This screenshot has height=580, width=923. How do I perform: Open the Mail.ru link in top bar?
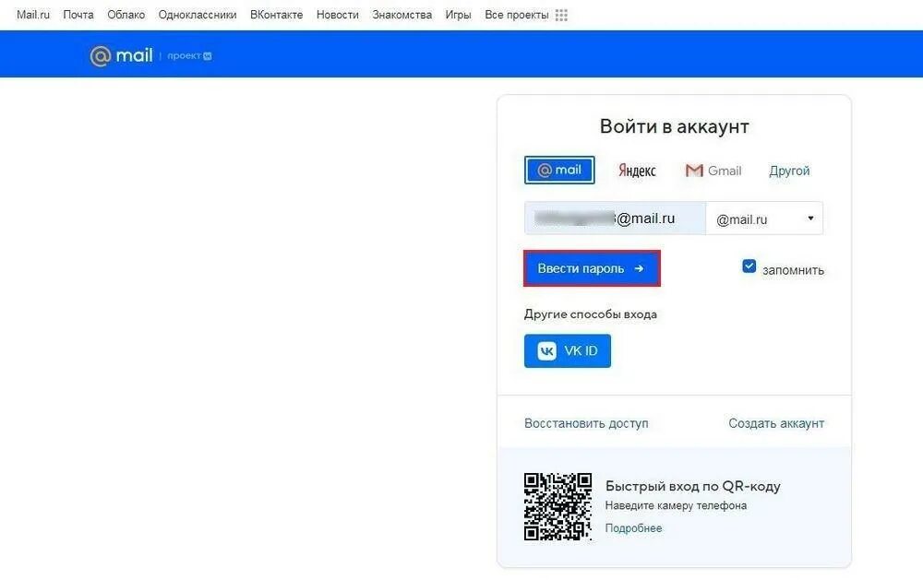(x=33, y=15)
